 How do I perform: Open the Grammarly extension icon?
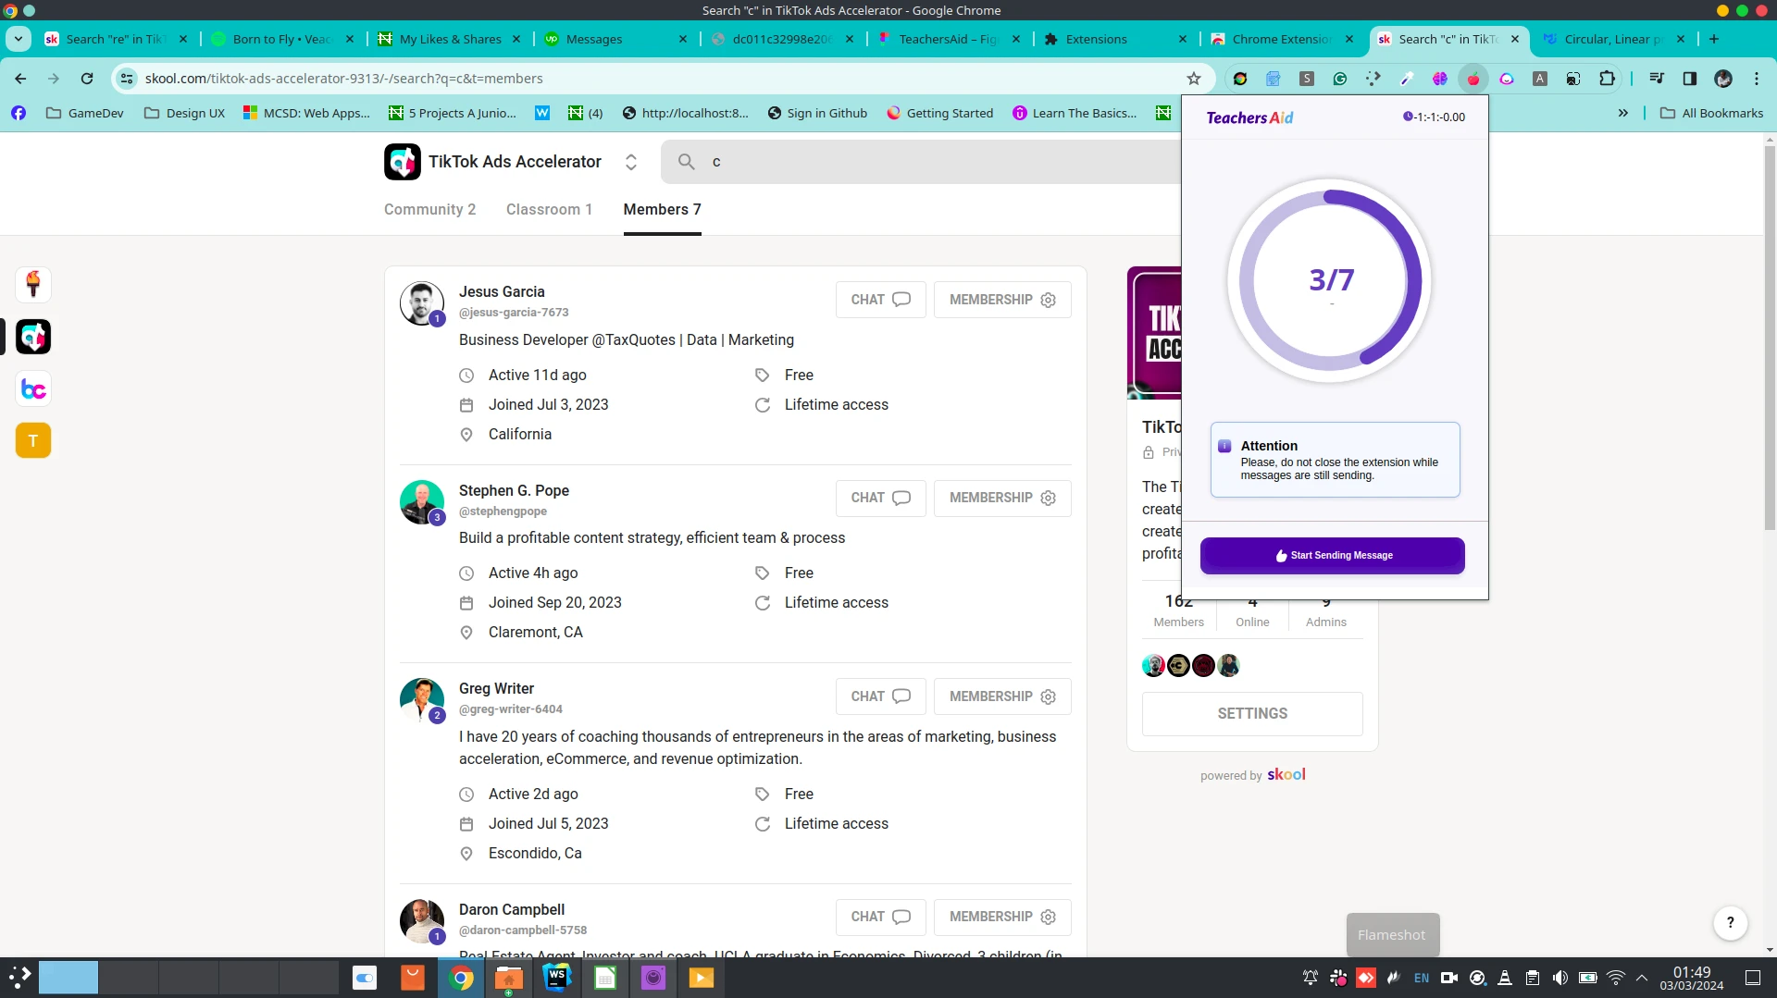(x=1340, y=79)
